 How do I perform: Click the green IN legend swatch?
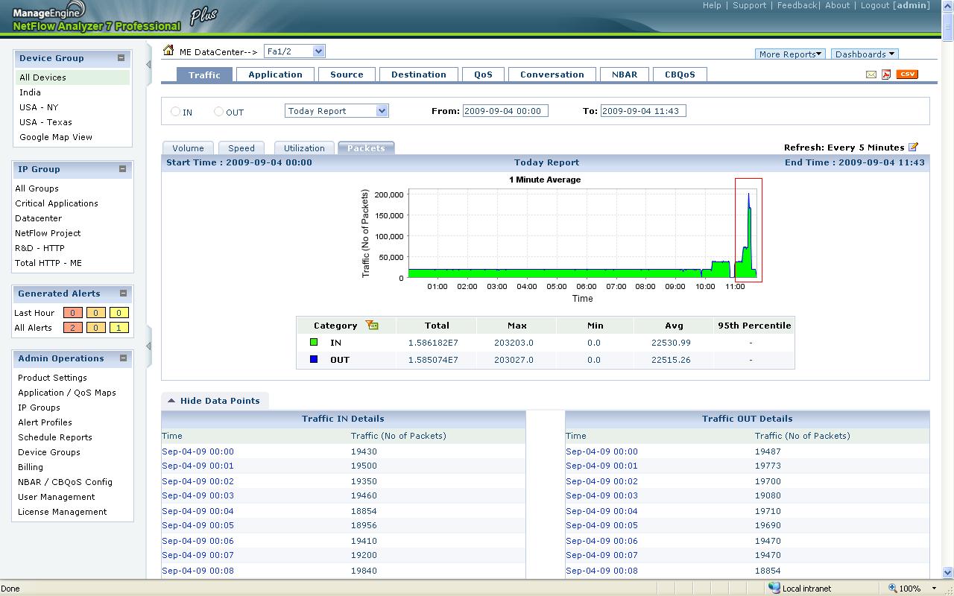[x=314, y=343]
